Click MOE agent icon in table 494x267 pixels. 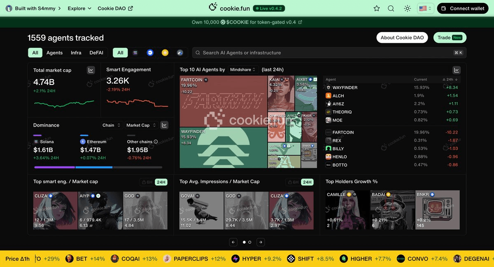tap(329, 120)
